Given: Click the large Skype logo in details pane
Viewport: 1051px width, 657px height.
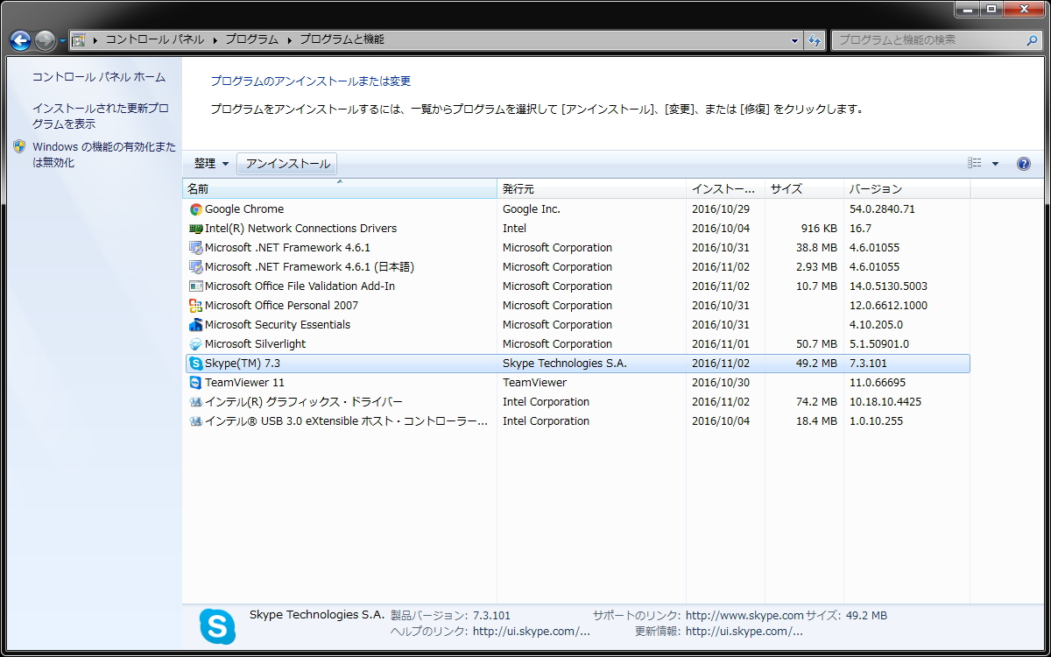Looking at the screenshot, I should point(217,626).
